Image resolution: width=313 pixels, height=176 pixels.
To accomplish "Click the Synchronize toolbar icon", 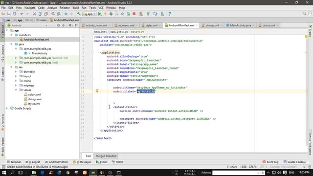I will [x=15, y=14].
